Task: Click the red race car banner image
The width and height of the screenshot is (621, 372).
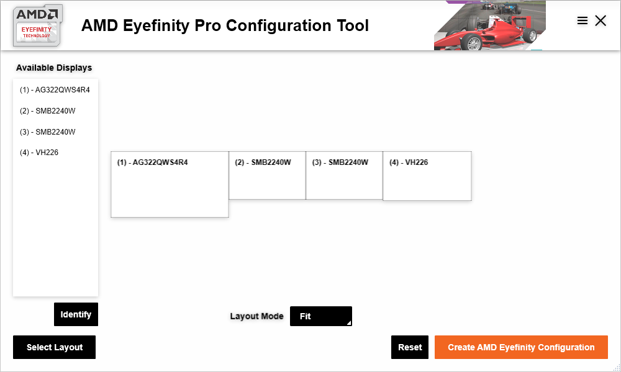Action: click(x=490, y=25)
